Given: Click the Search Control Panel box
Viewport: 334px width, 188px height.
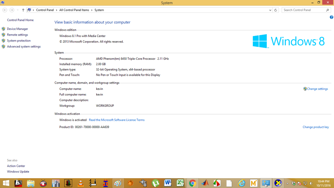Looking at the screenshot, I should tap(303, 10).
